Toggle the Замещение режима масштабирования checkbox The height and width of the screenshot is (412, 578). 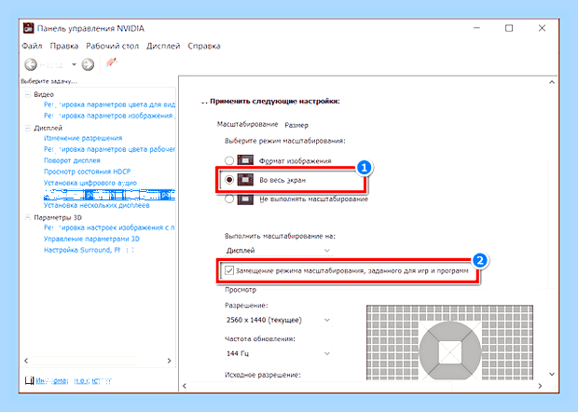click(x=229, y=270)
